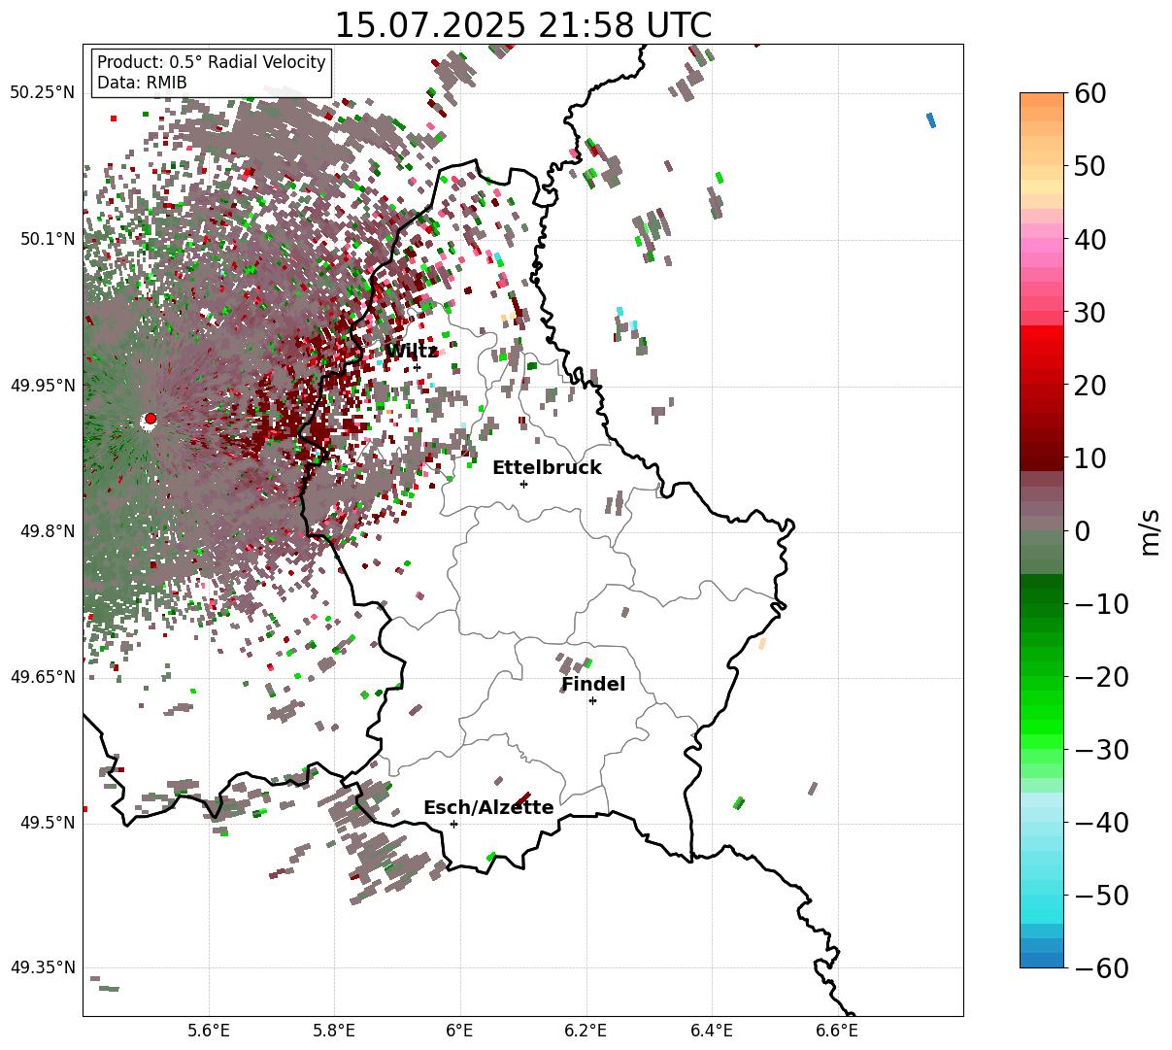1172x1050 pixels.
Task: Click the "m/s" colorbar unit label
Action: pos(1151,531)
